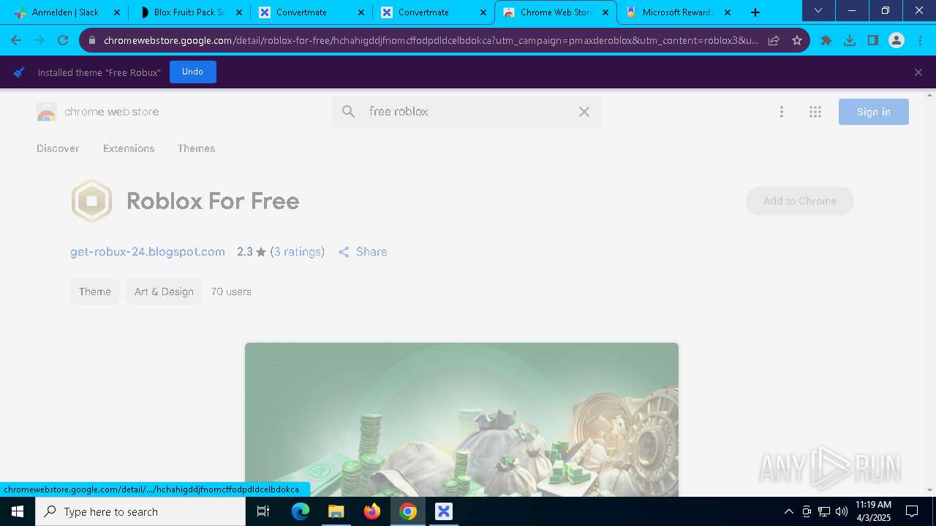This screenshot has width=936, height=526.
Task: Switch to the second Convertmate tab
Action: coord(433,12)
